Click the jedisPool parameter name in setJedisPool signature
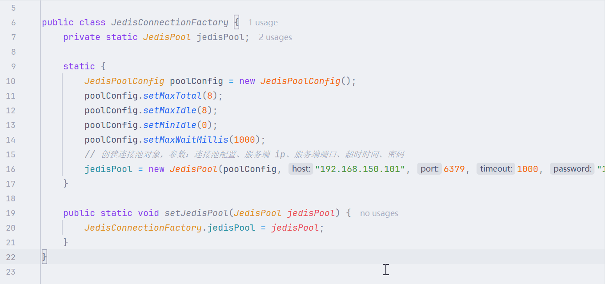Viewport: 605px width, 284px height. click(311, 213)
